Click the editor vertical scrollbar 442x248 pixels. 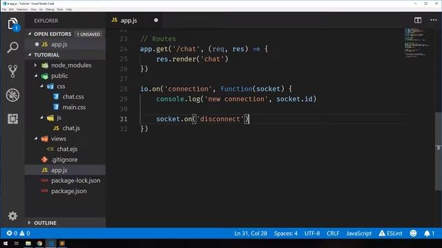[x=439, y=152]
